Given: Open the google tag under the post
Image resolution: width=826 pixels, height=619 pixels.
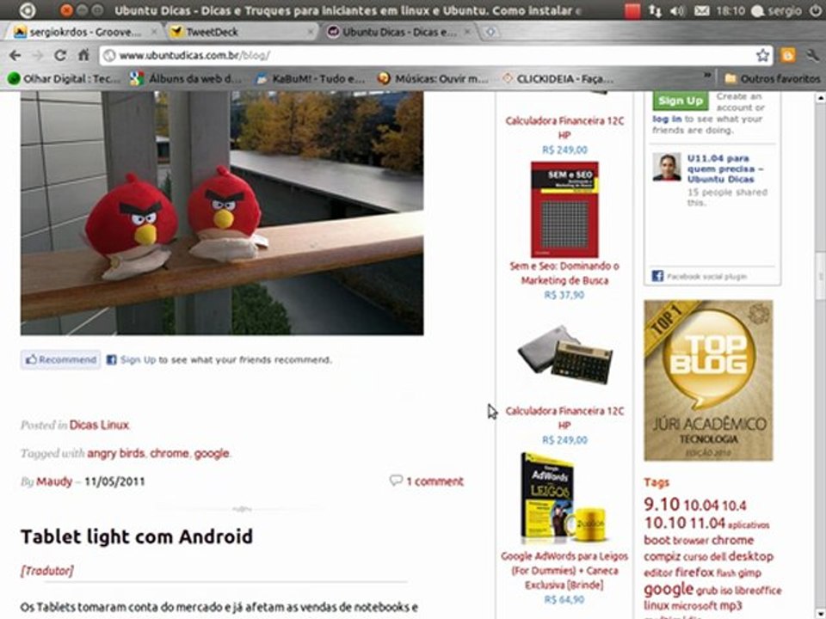Looking at the screenshot, I should coord(212,453).
